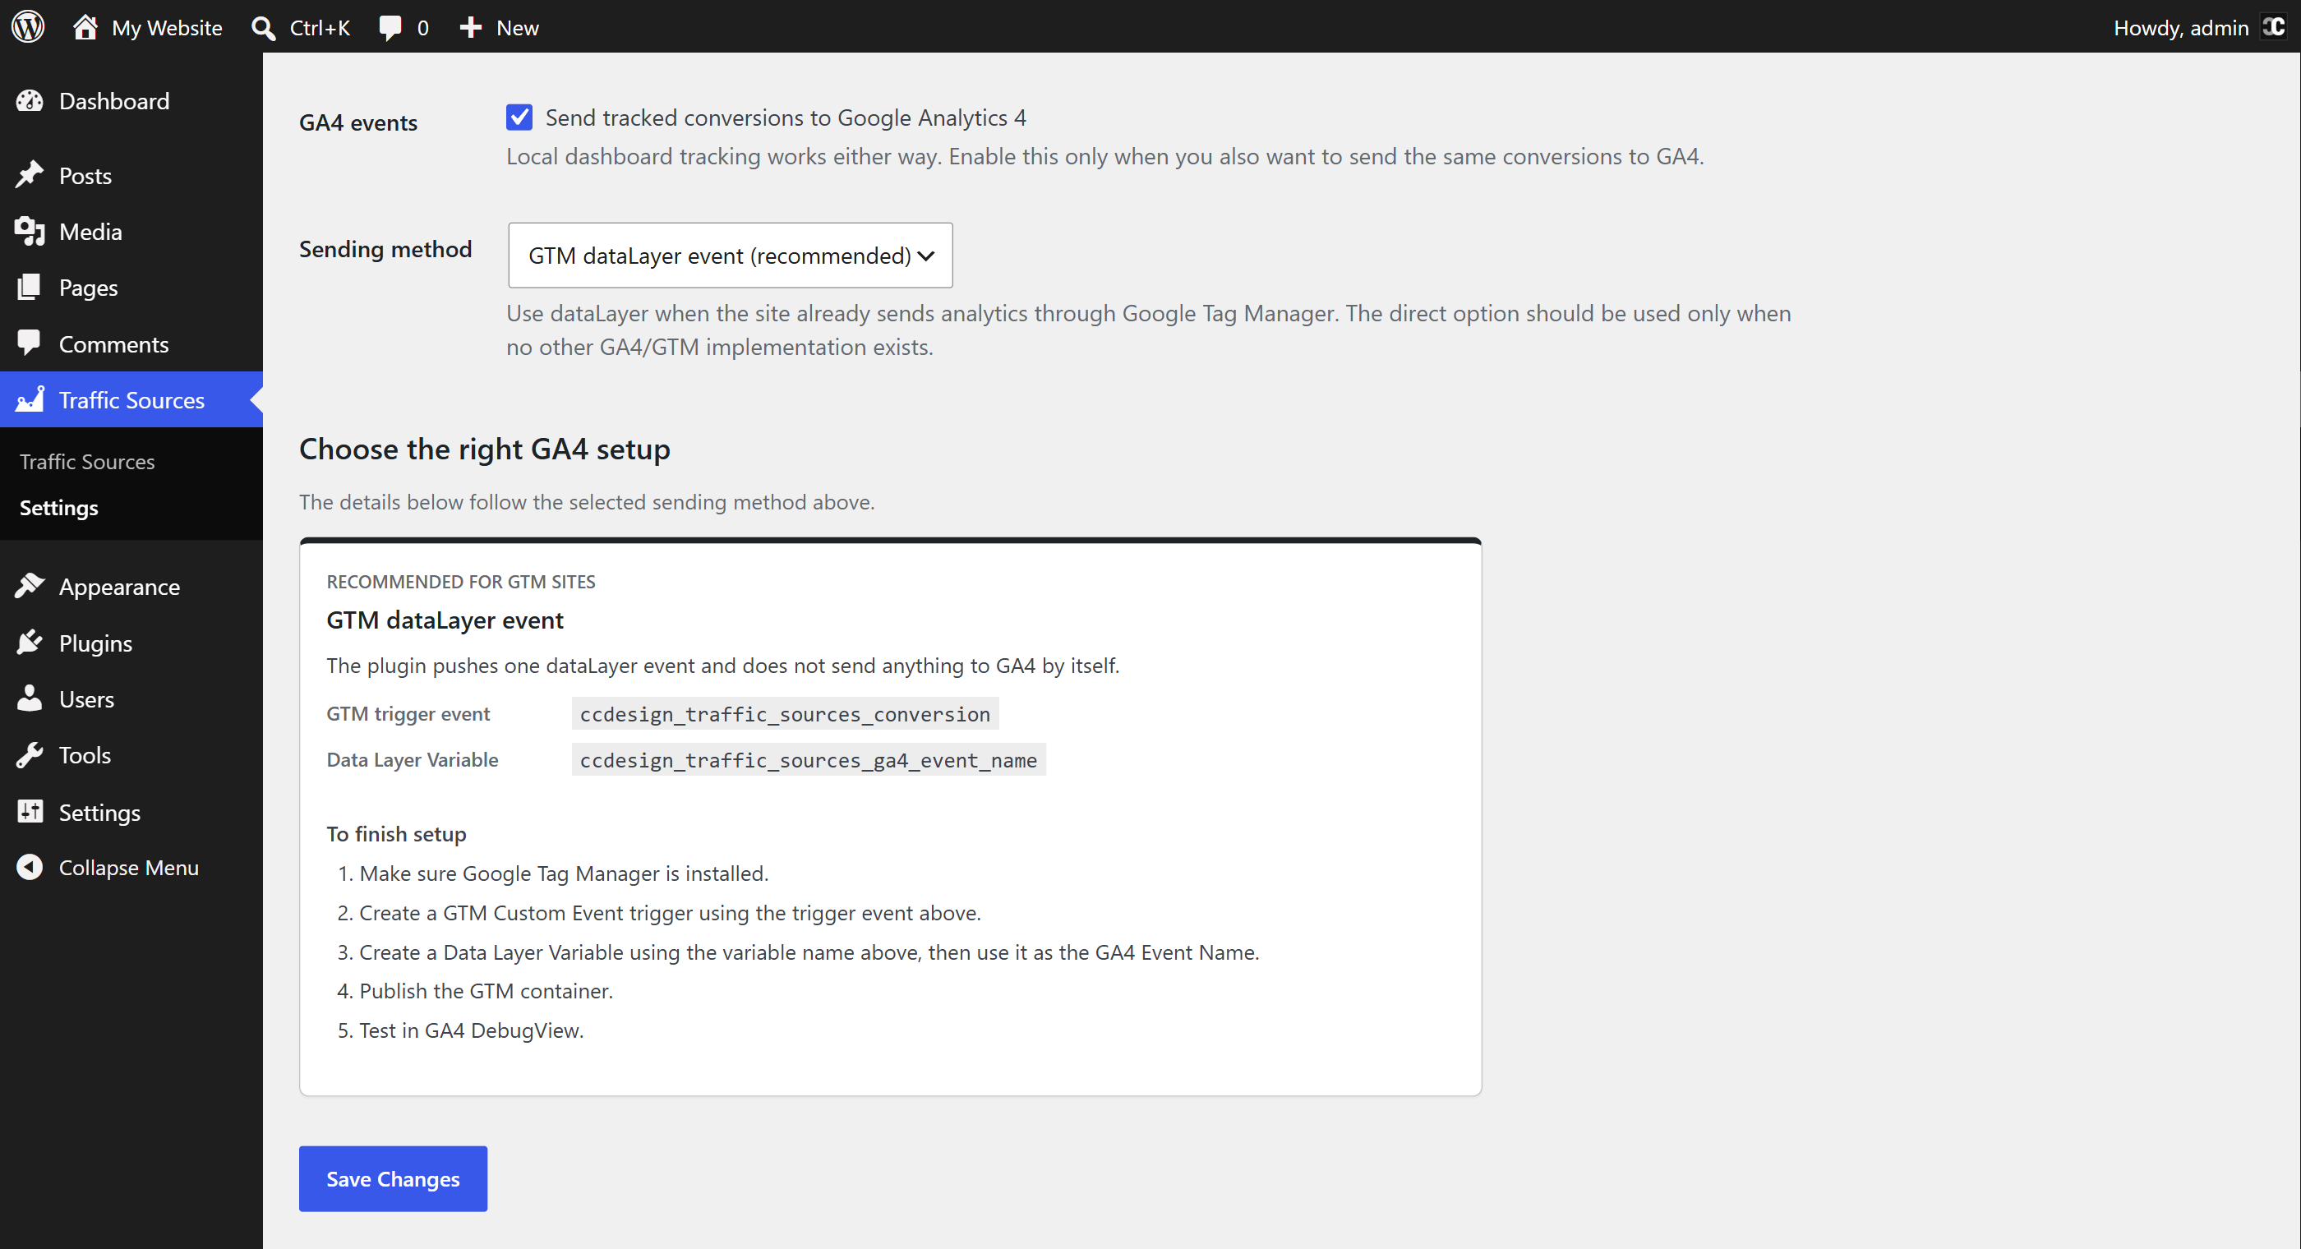Image resolution: width=2301 pixels, height=1249 pixels.
Task: Click the New content label in the admin bar
Action: [517, 28]
